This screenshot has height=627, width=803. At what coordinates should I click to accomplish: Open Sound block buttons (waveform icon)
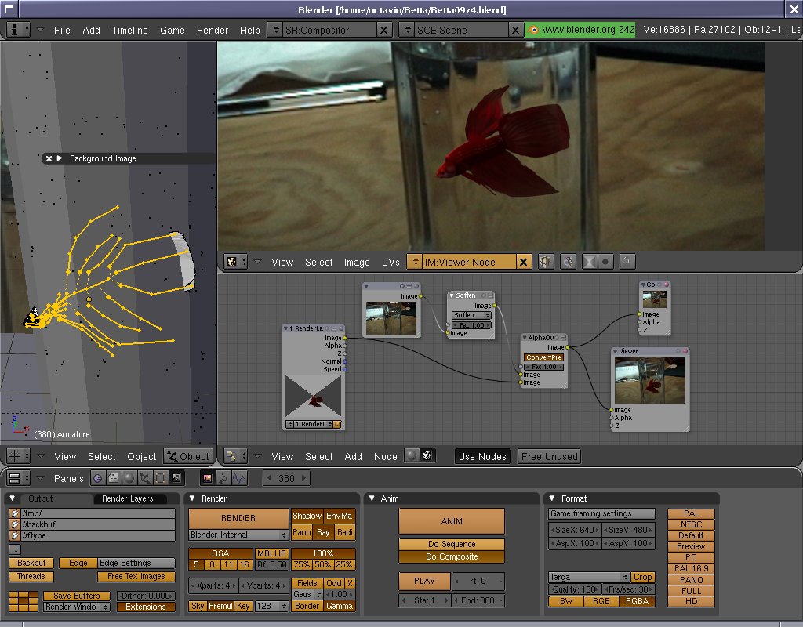click(239, 477)
